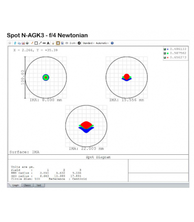Open the 3 x 4 grid dropdown
The width and height of the screenshot is (194, 222).
pyautogui.click(x=73, y=43)
